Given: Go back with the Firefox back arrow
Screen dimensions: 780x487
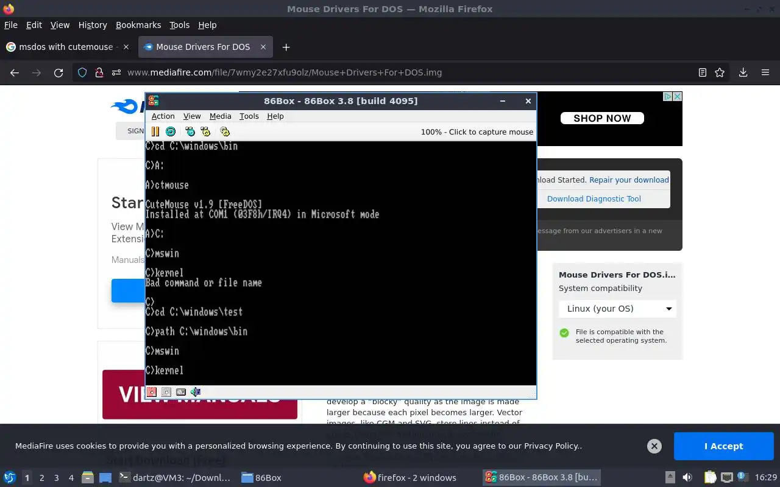Looking at the screenshot, I should coord(15,72).
